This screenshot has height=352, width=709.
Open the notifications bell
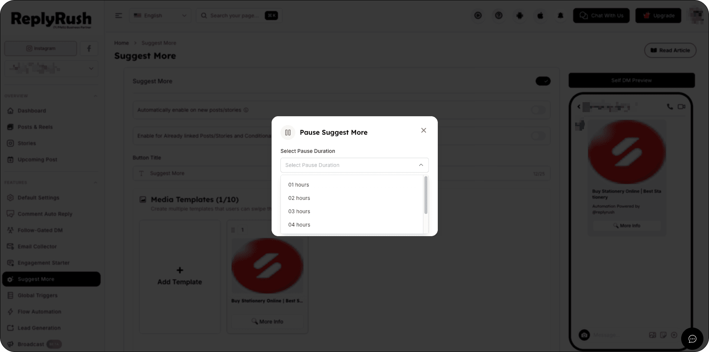click(561, 16)
